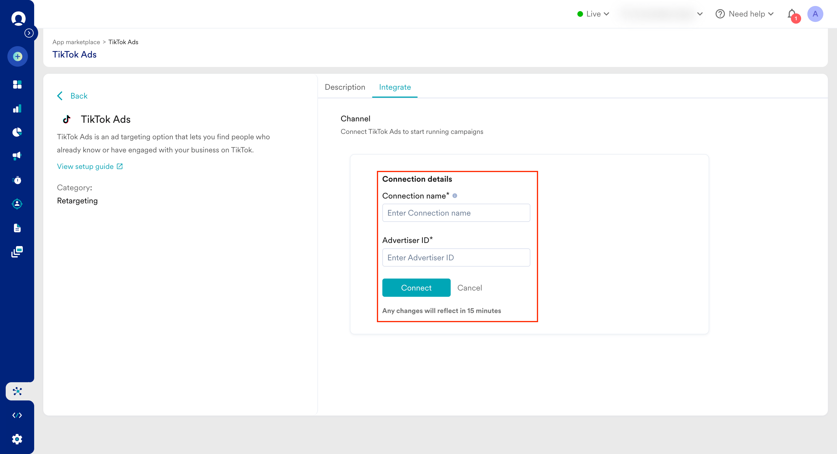Image resolution: width=837 pixels, height=454 pixels.
Task: Focus the Advertiser ID input field
Action: (x=456, y=257)
